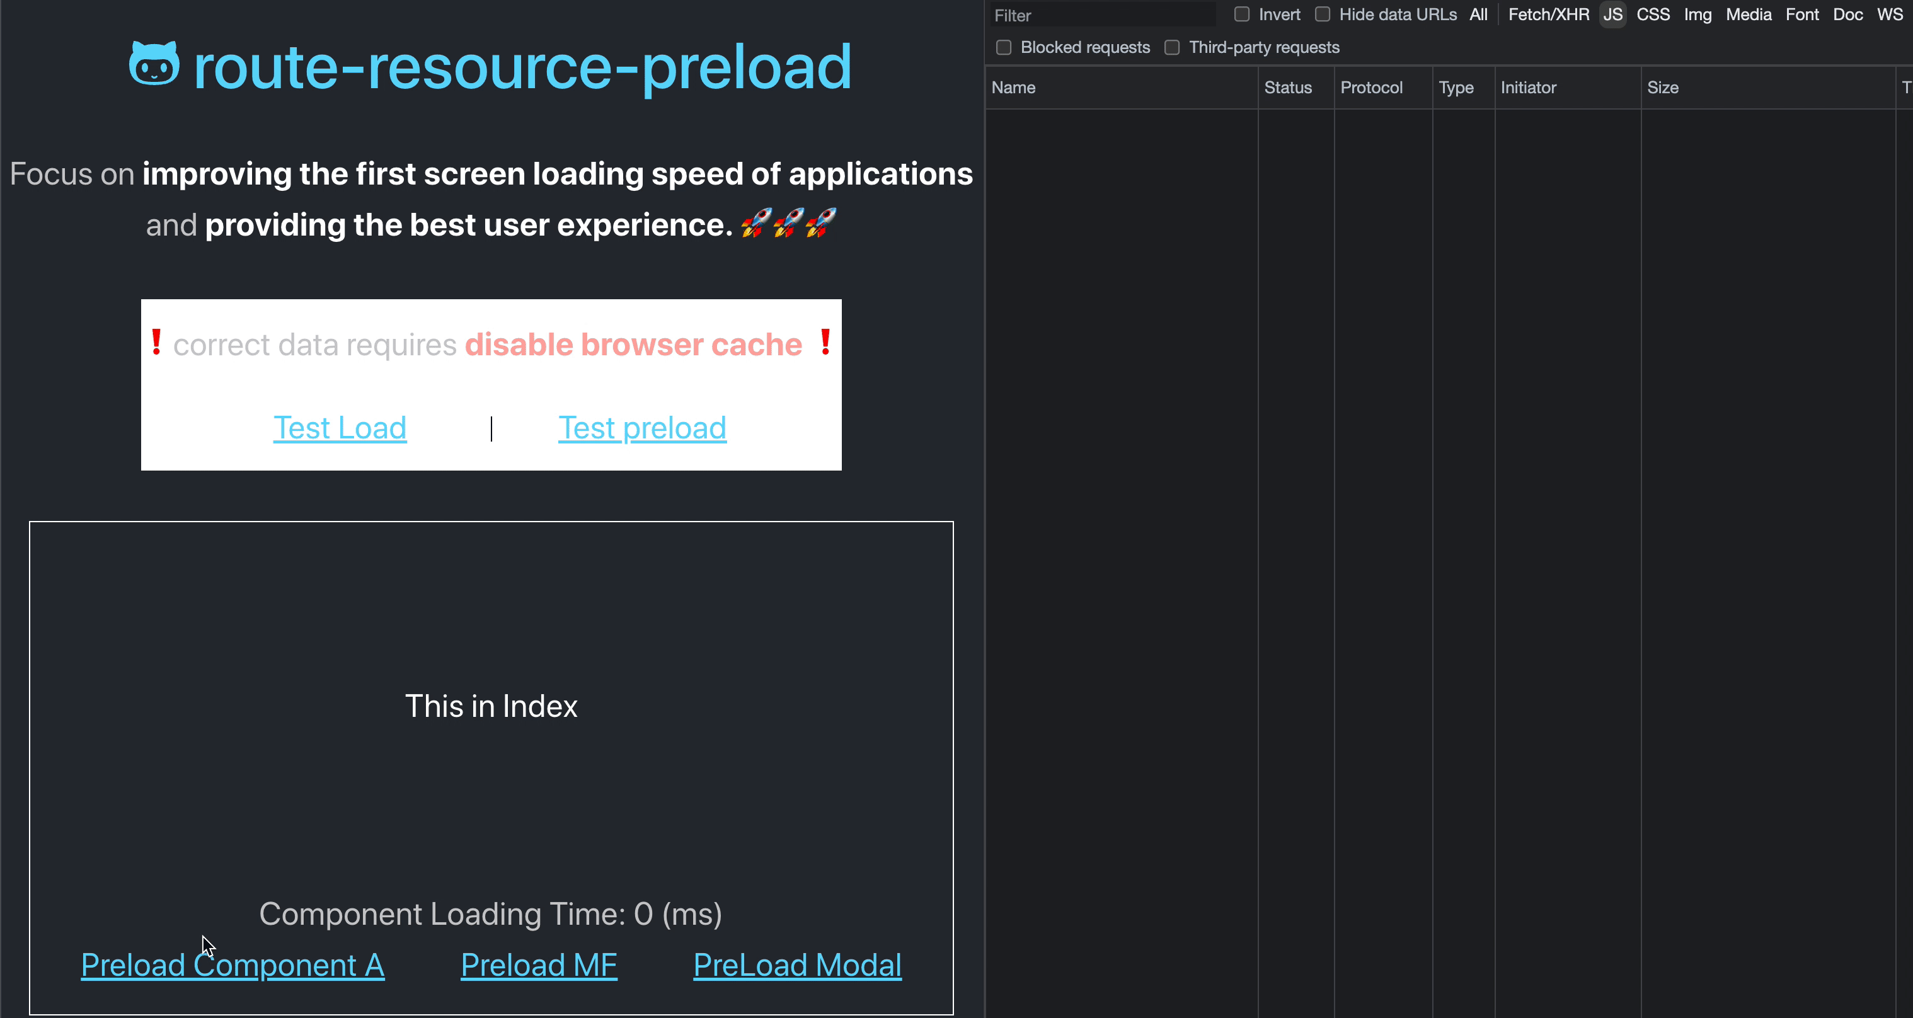Image resolution: width=1913 pixels, height=1018 pixels.
Task: Select the Media network filter
Action: (1749, 14)
